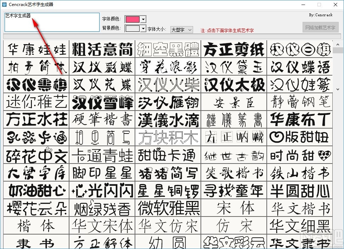Click the 网络加载艺术字 button
344x249 pixels.
click(320, 27)
